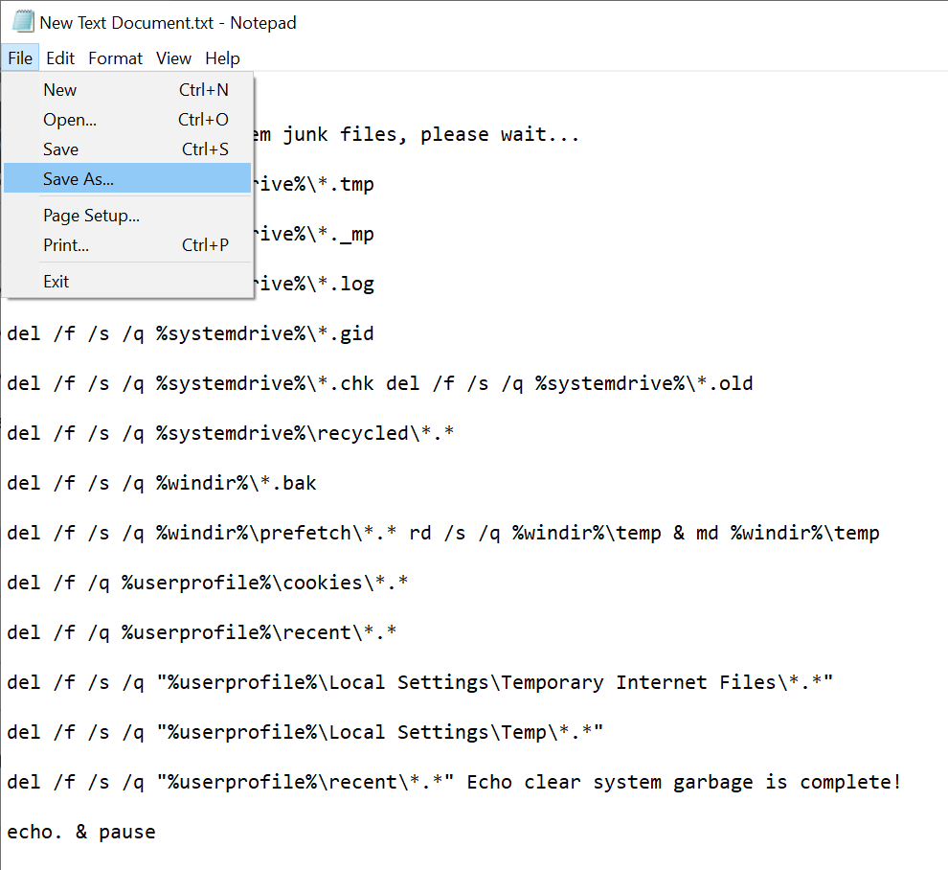Click the line deleting %windir%\*.bak
This screenshot has width=948, height=870.
161,483
